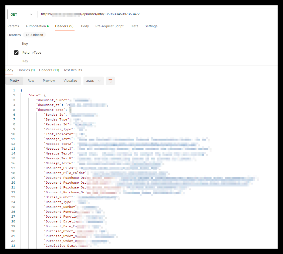Switch to the Params tab

[x=13, y=26]
